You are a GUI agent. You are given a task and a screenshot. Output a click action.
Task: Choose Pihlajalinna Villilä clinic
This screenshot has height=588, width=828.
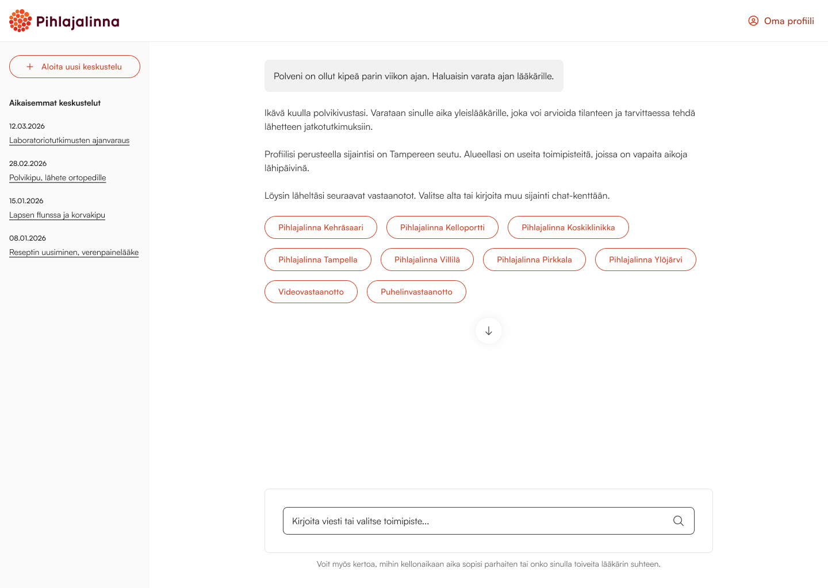pos(427,260)
